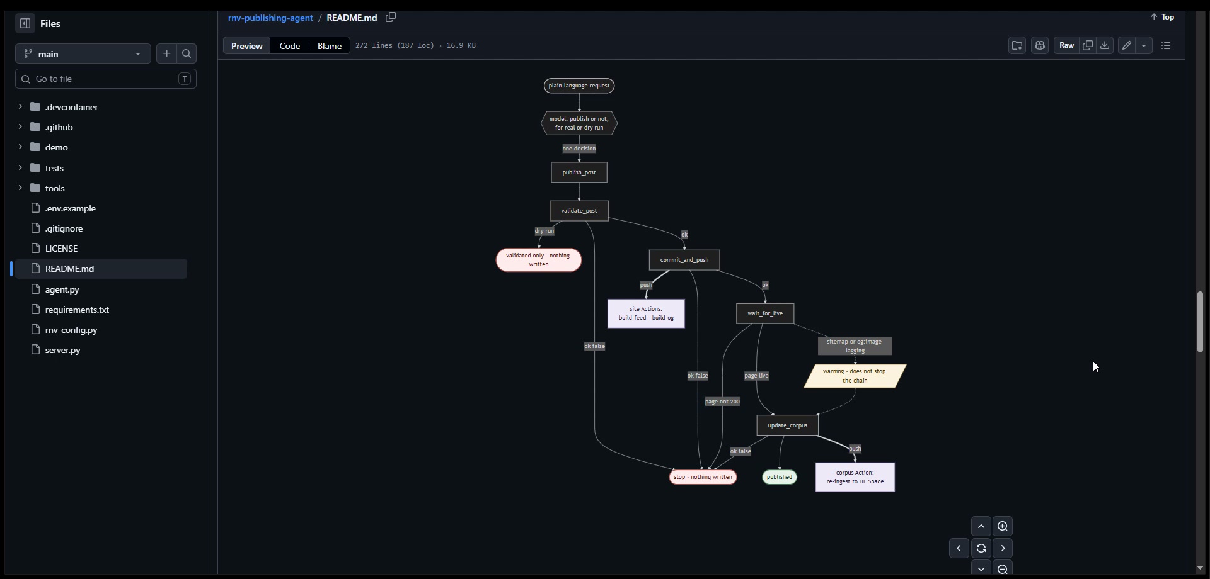Image resolution: width=1210 pixels, height=579 pixels.
Task: Click the plain-language request node
Action: click(x=579, y=86)
